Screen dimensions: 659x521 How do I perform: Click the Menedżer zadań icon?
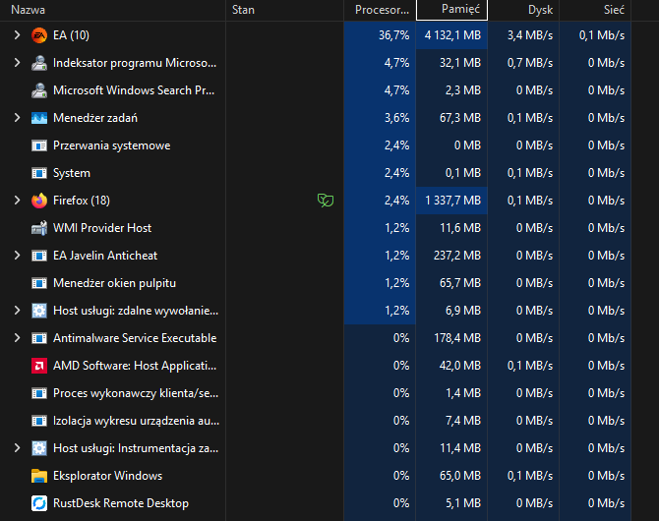(39, 118)
